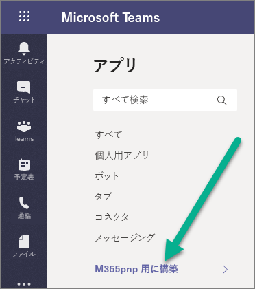Expand chevron next to M365pnp 用に構築
255x289 pixels.
point(226,270)
